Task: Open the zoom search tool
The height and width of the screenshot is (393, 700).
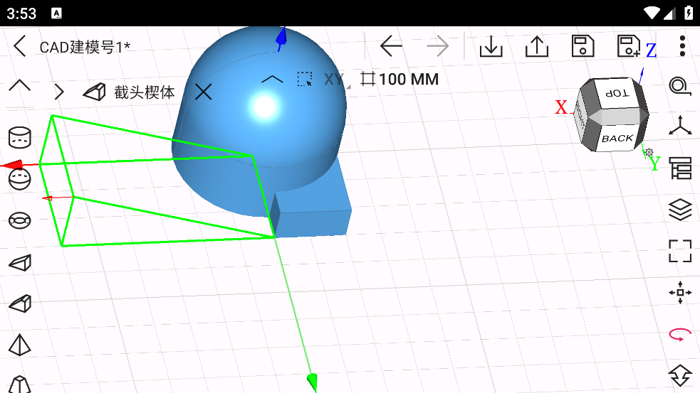Action: click(x=680, y=85)
